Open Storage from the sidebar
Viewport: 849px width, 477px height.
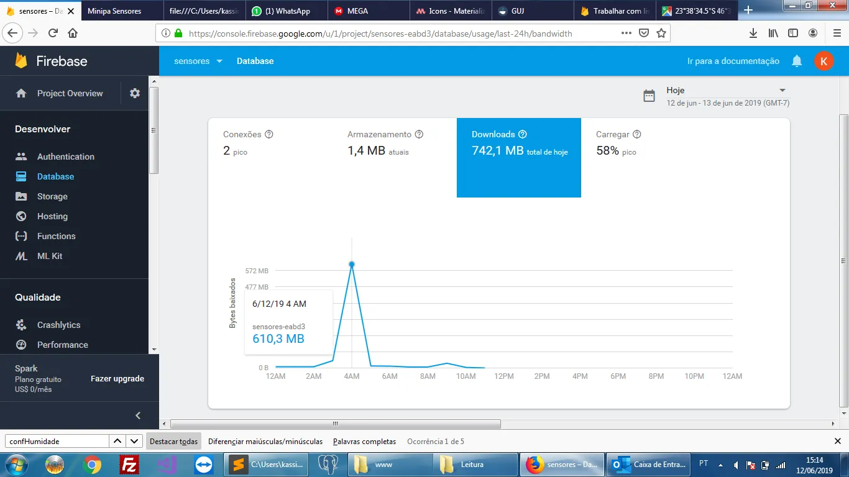click(x=52, y=196)
